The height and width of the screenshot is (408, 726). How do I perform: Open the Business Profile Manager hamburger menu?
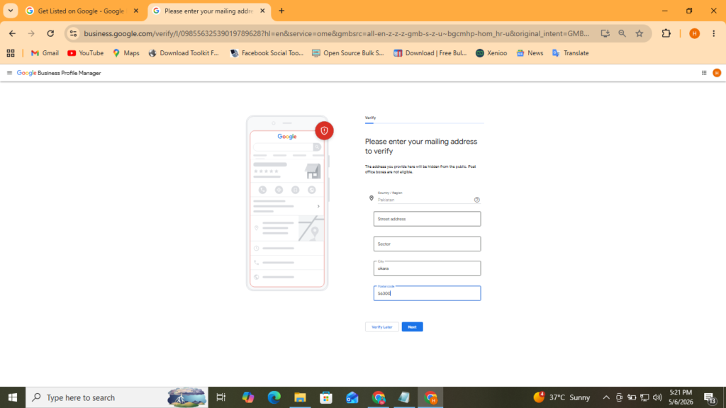tap(9, 73)
